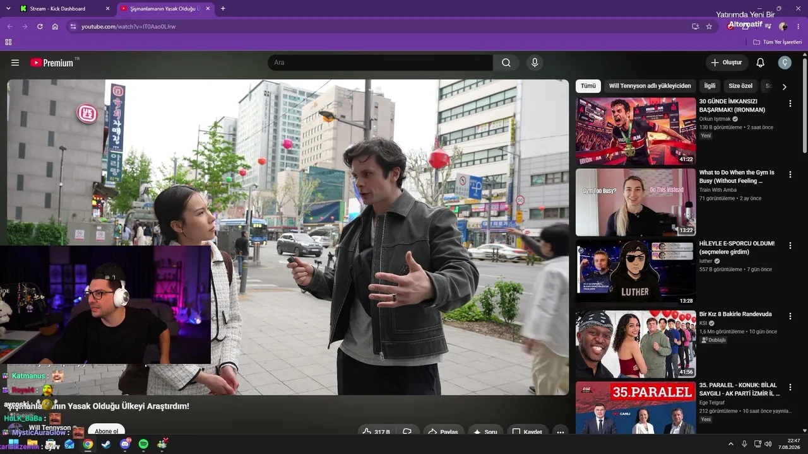Viewport: 808px width, 454px height.
Task: Click in the YouTube Ara search field
Action: pos(380,62)
